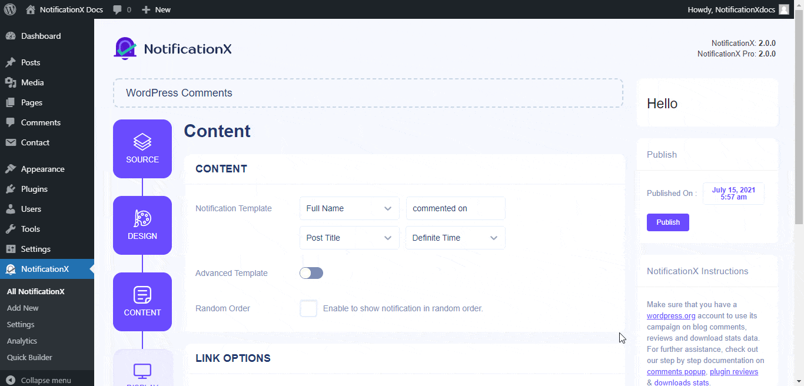Image resolution: width=804 pixels, height=386 pixels.
Task: Open the downloads stats documentation link
Action: click(682, 382)
